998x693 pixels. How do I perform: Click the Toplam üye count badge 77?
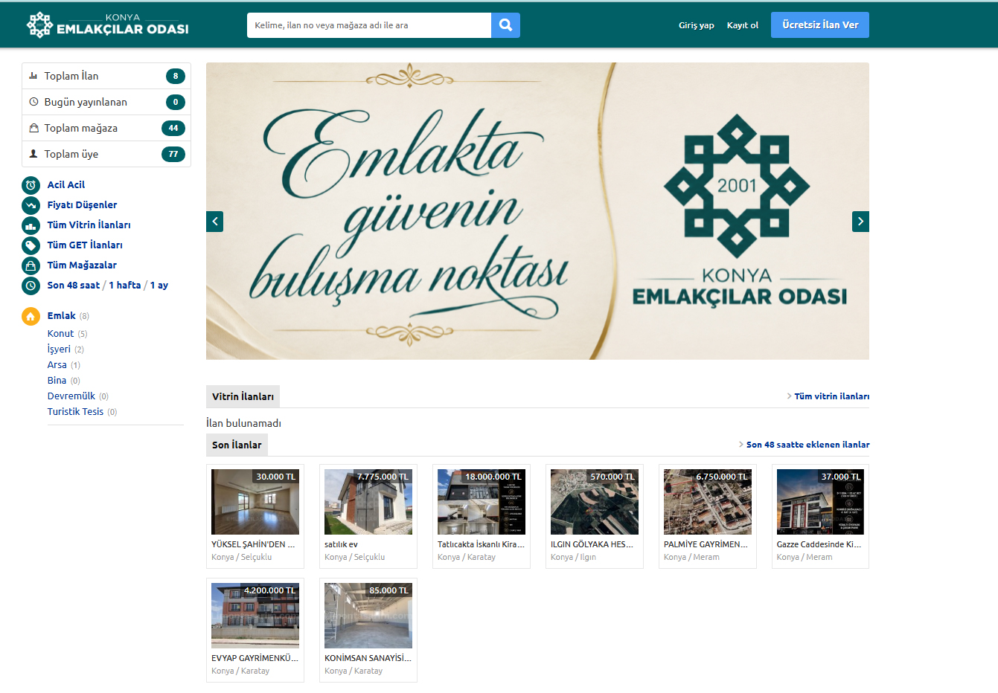[x=173, y=154]
